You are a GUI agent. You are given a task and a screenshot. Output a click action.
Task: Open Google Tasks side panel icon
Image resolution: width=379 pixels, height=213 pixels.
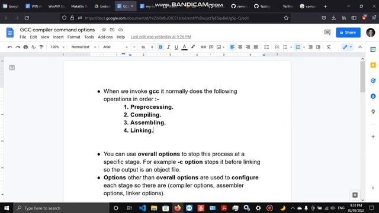[x=373, y=80]
